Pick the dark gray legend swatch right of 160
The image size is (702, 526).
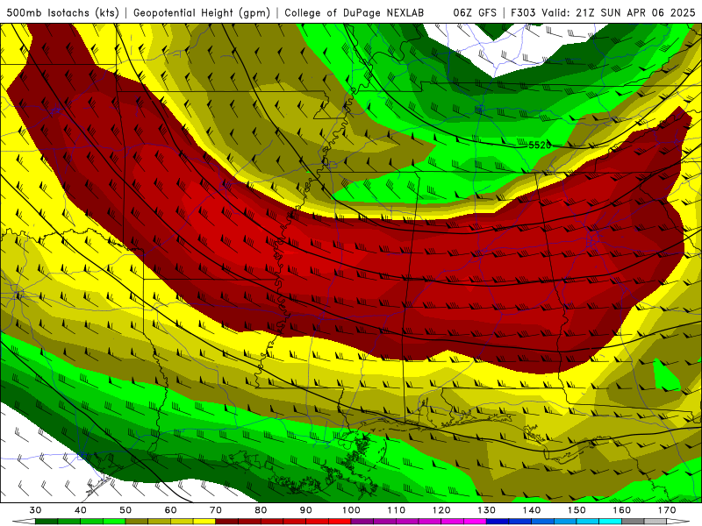pyautogui.click(x=633, y=522)
